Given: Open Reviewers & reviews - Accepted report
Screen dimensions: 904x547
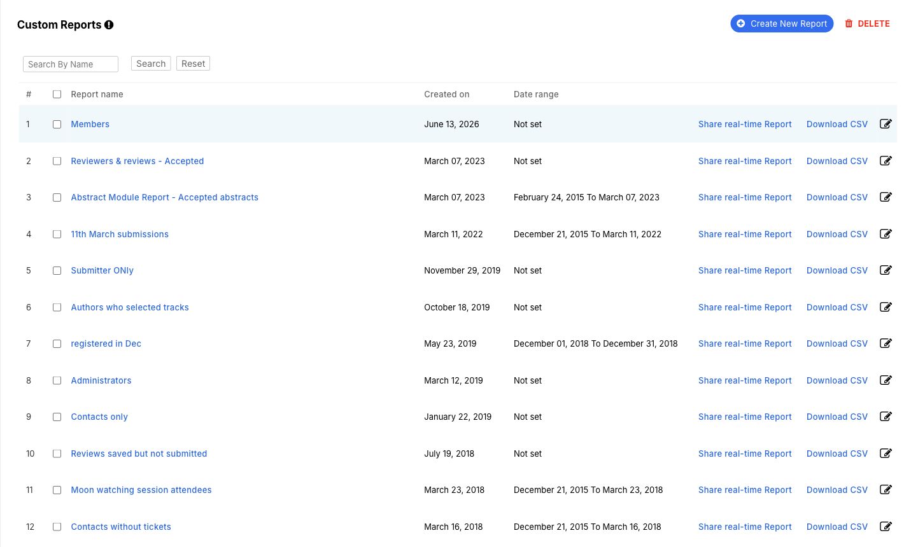Looking at the screenshot, I should point(138,161).
